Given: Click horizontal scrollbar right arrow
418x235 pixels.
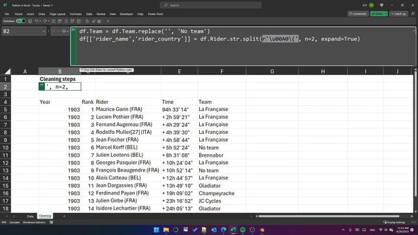Looking at the screenshot, I should click(412, 216).
